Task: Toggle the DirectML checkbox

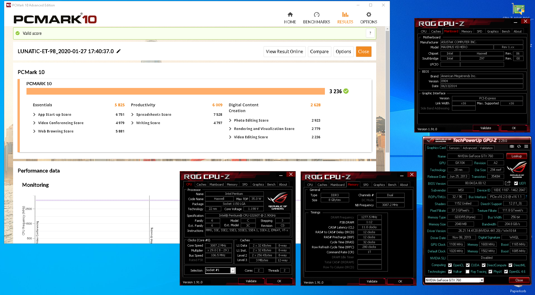Action: click(x=510, y=265)
